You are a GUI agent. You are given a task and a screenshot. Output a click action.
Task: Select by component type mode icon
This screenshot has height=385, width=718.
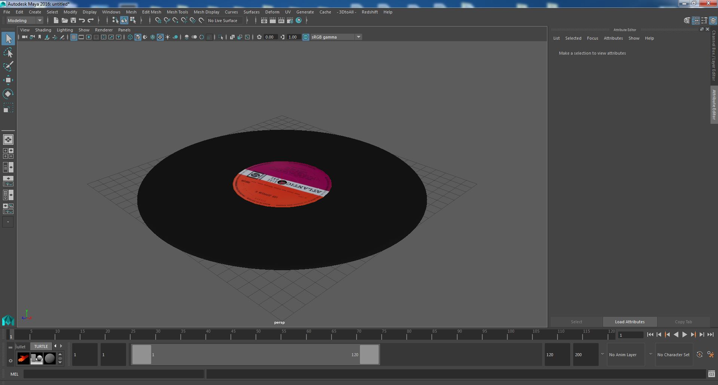(133, 21)
